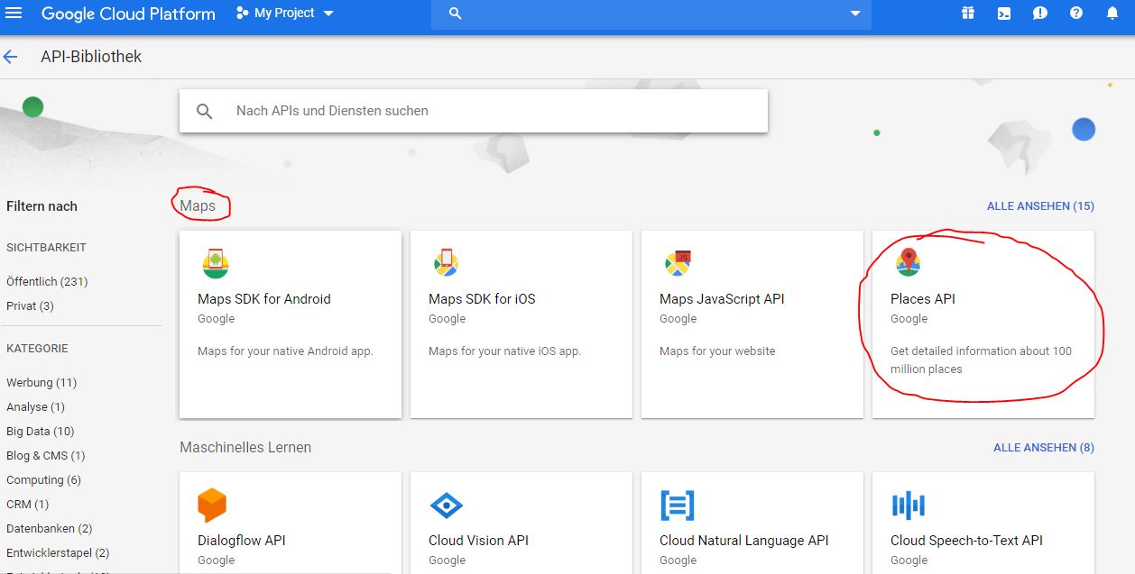Image resolution: width=1135 pixels, height=574 pixels.
Task: Click the API-Bibliothek page title
Action: [x=91, y=57]
